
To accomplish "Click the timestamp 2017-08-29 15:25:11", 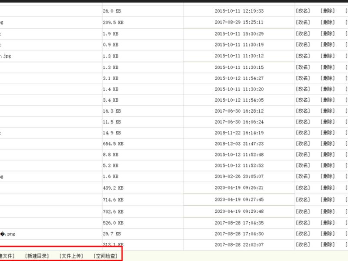I will pyautogui.click(x=239, y=23).
